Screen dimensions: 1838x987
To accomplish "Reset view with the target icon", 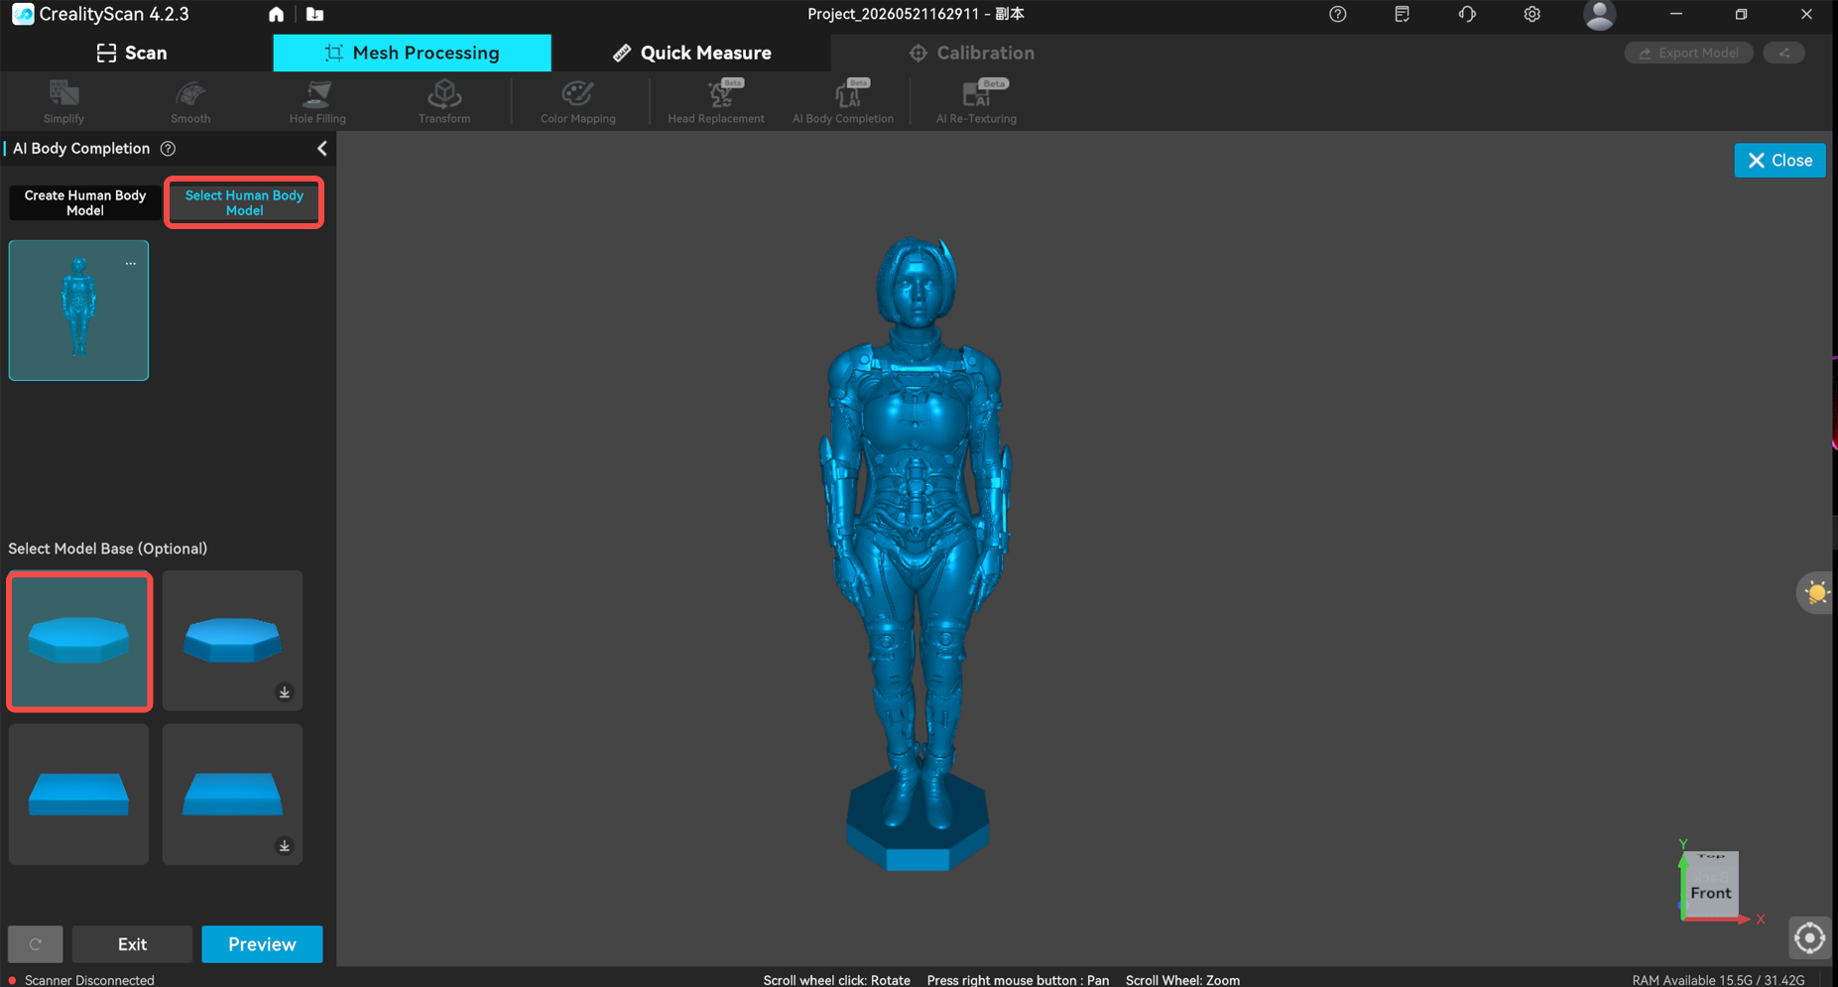I will point(1809,937).
